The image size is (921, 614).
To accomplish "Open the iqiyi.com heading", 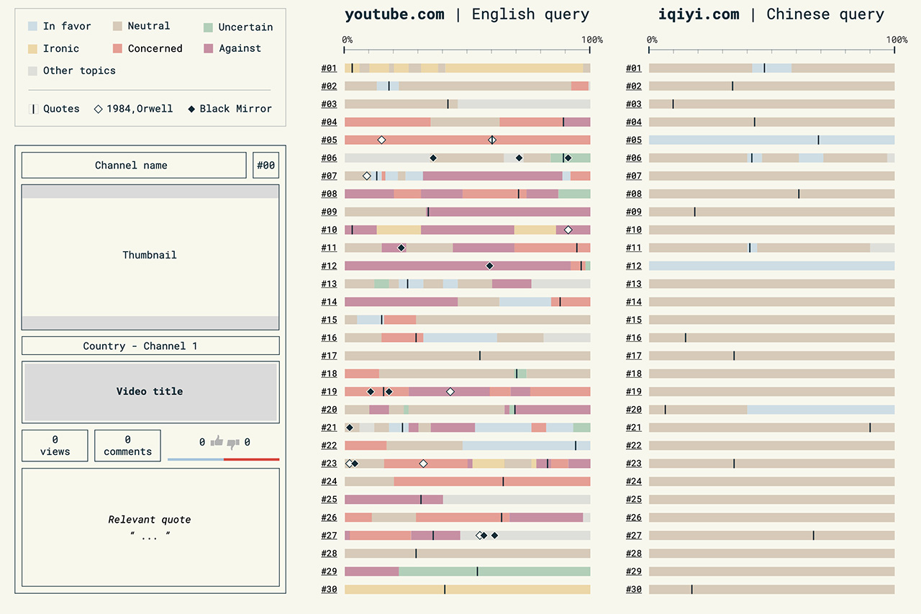I will (699, 14).
